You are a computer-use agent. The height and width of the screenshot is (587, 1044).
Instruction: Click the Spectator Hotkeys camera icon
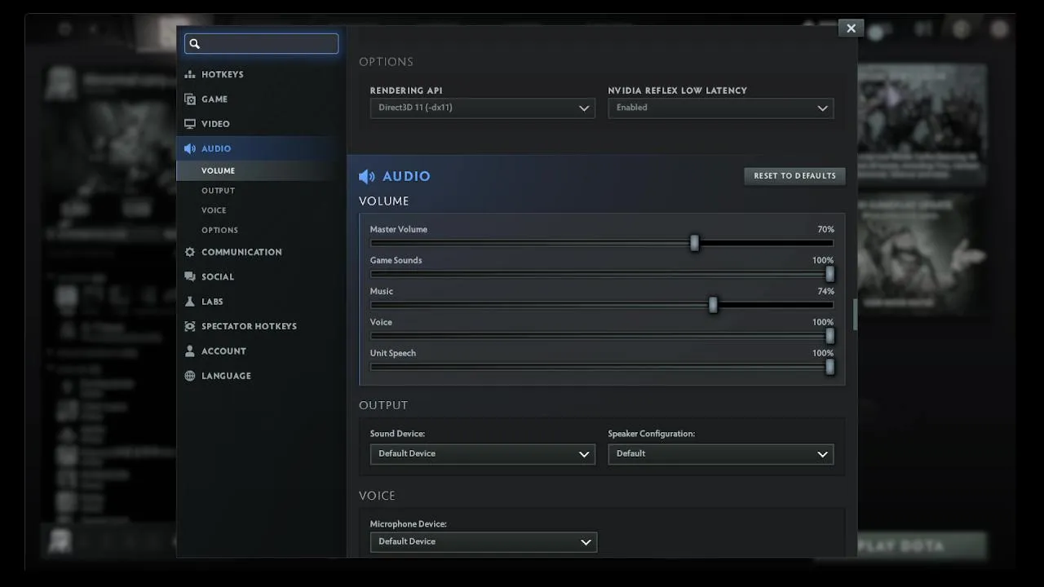tap(190, 326)
